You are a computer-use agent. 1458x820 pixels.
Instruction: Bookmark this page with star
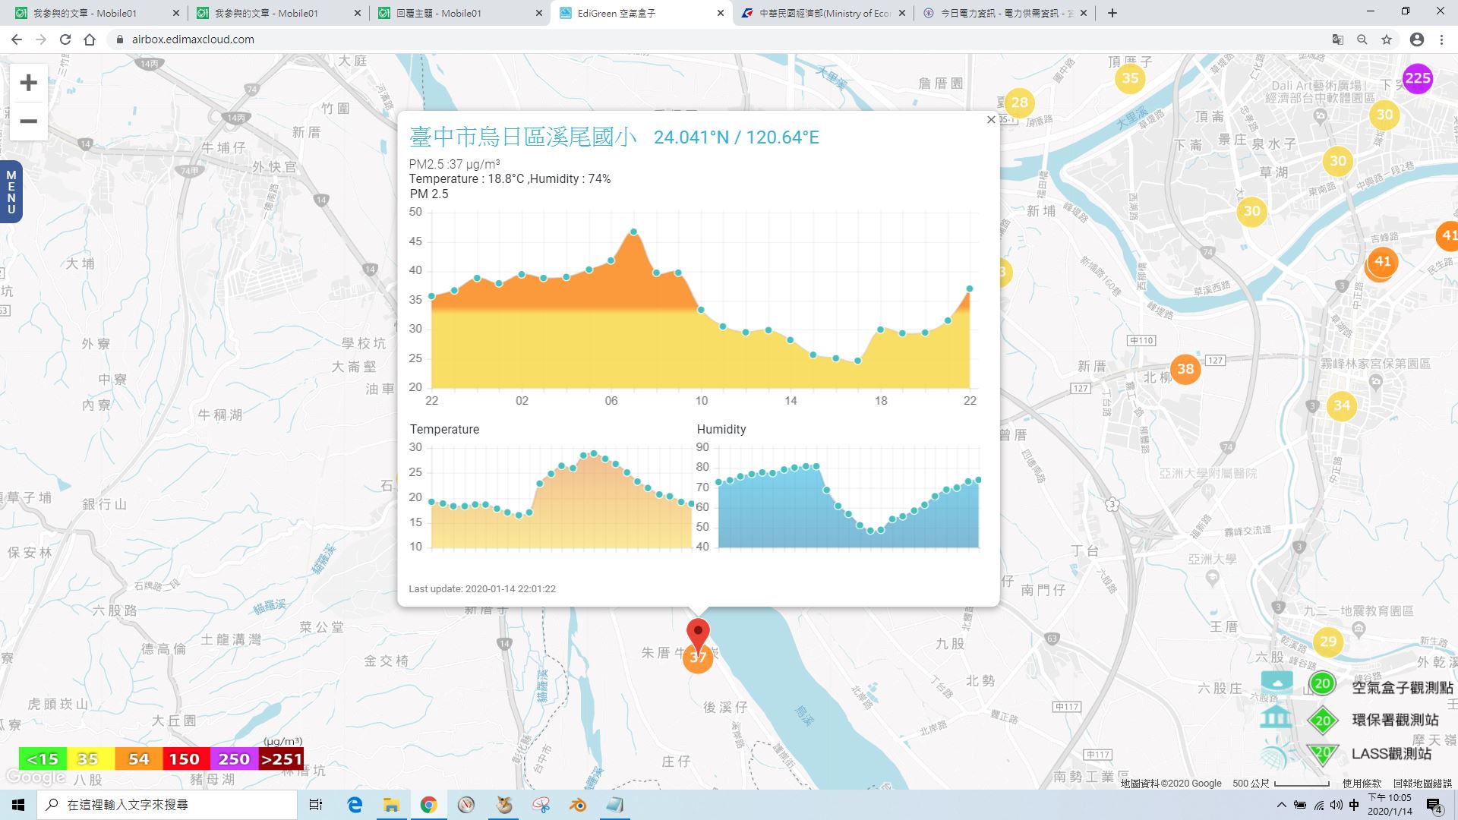coord(1387,39)
